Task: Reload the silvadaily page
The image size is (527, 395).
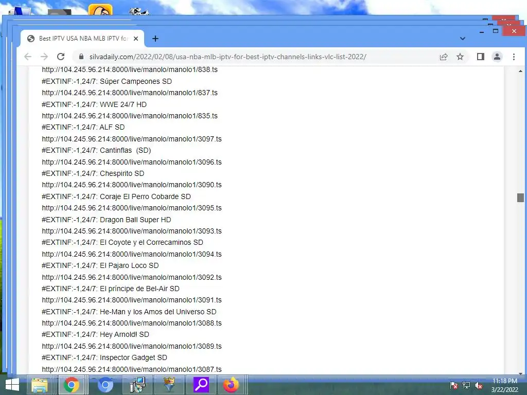Action: click(61, 57)
